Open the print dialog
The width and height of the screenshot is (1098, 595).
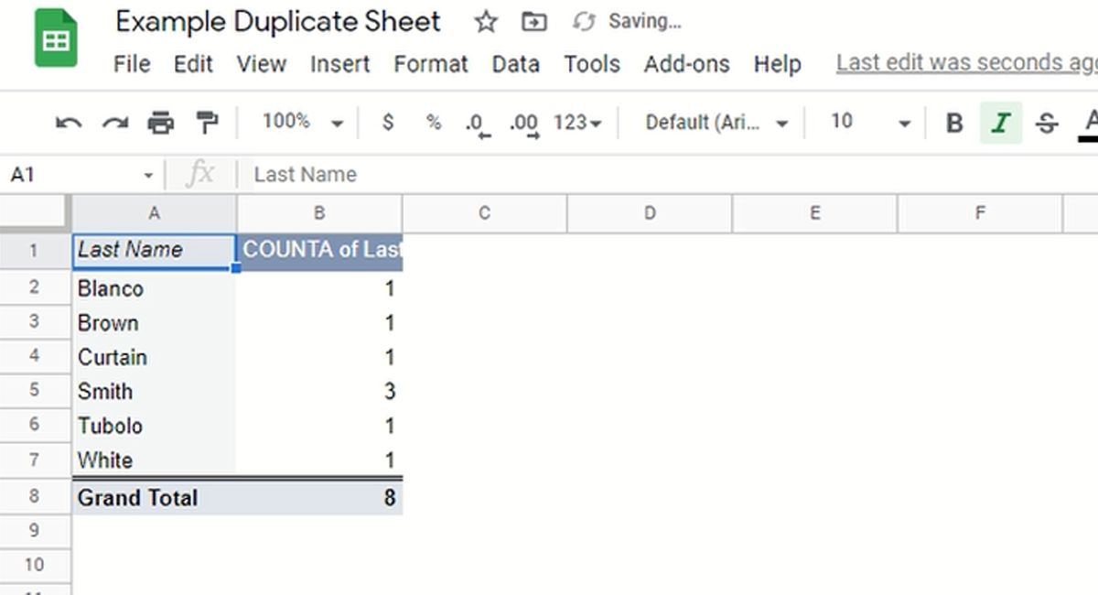coord(161,122)
